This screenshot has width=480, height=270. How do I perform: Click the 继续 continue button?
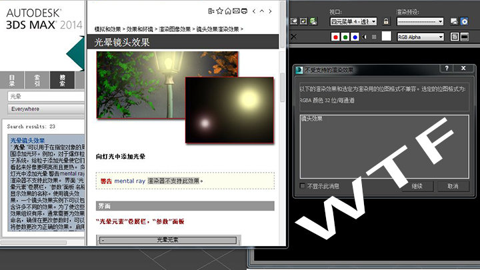pyautogui.click(x=417, y=186)
